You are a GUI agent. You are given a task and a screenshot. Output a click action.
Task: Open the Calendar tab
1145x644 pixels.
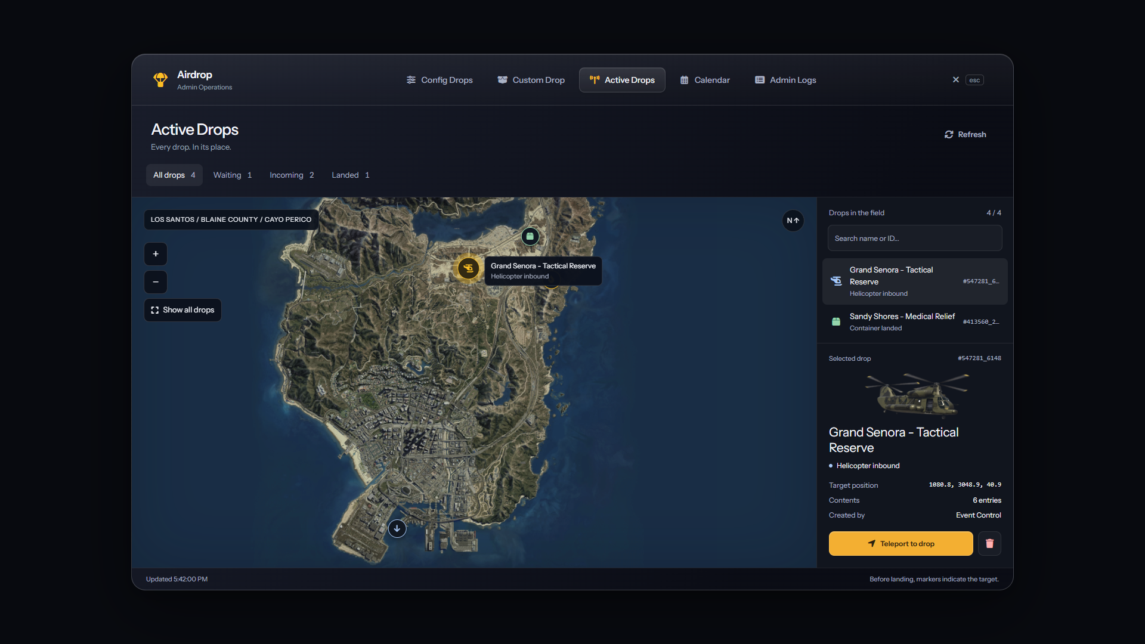coord(705,80)
